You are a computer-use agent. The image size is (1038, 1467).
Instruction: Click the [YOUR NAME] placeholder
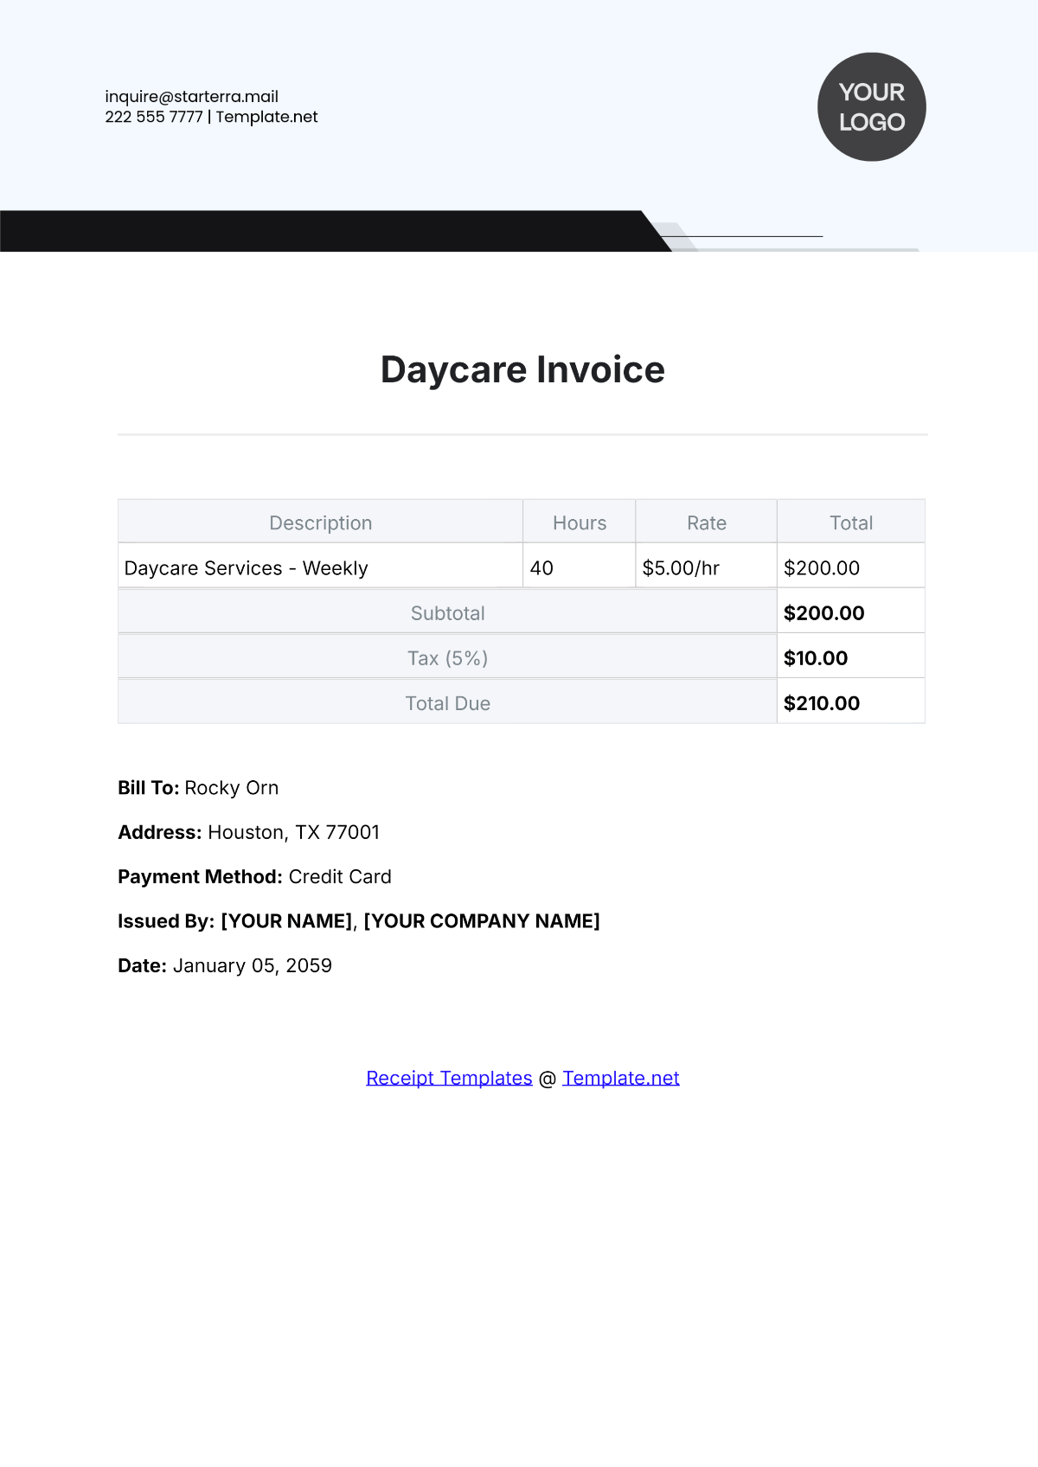point(286,921)
